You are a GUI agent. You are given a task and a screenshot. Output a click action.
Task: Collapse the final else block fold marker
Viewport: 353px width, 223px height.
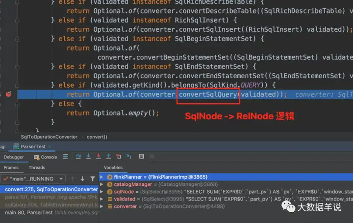17,104
